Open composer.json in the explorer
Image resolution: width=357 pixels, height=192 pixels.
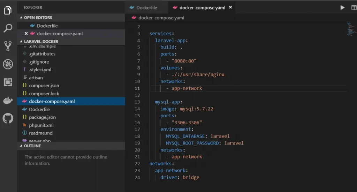[71, 86]
